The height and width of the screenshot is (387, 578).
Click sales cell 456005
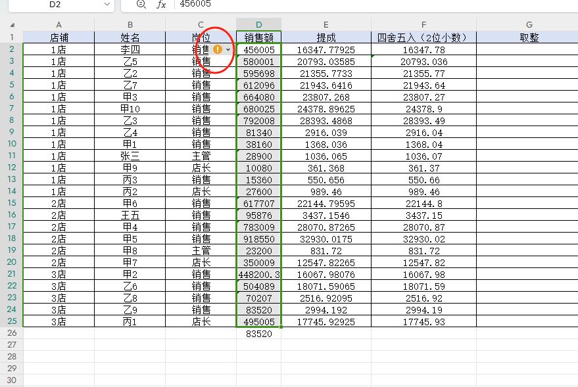click(x=259, y=49)
